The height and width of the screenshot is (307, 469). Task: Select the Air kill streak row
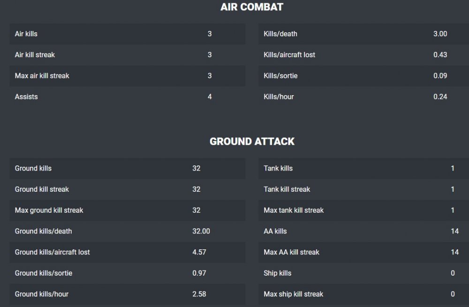[x=127, y=55]
